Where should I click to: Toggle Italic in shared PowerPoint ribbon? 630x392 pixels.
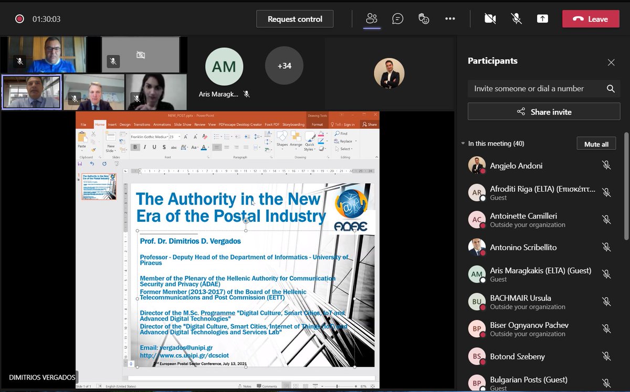tap(145, 147)
